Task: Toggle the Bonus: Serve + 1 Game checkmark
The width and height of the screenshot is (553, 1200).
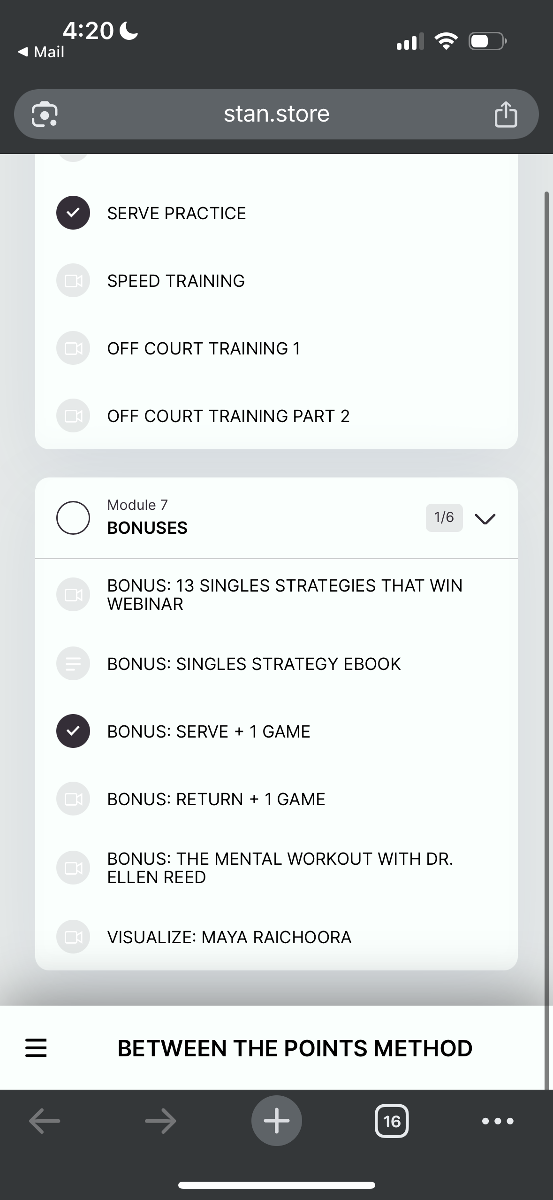Action: tap(73, 731)
